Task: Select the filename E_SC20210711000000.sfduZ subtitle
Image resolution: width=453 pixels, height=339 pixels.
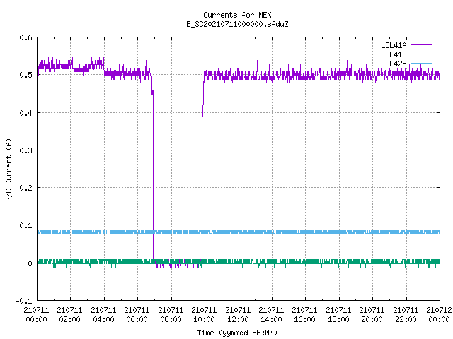Action: (237, 24)
